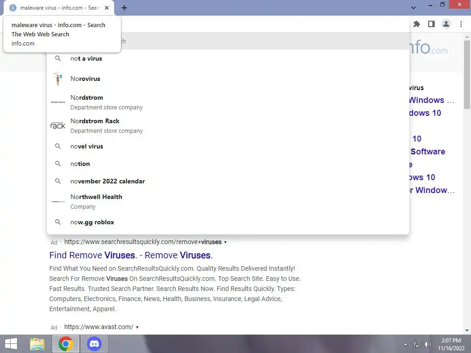
Task: Open Discord from the taskbar
Action: coord(94,344)
